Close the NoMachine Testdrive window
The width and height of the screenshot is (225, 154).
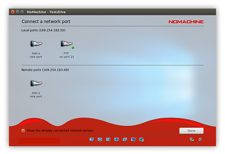[x=13, y=12]
